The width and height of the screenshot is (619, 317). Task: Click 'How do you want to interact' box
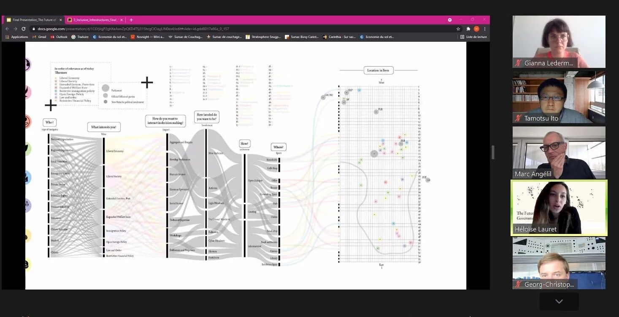tap(165, 121)
